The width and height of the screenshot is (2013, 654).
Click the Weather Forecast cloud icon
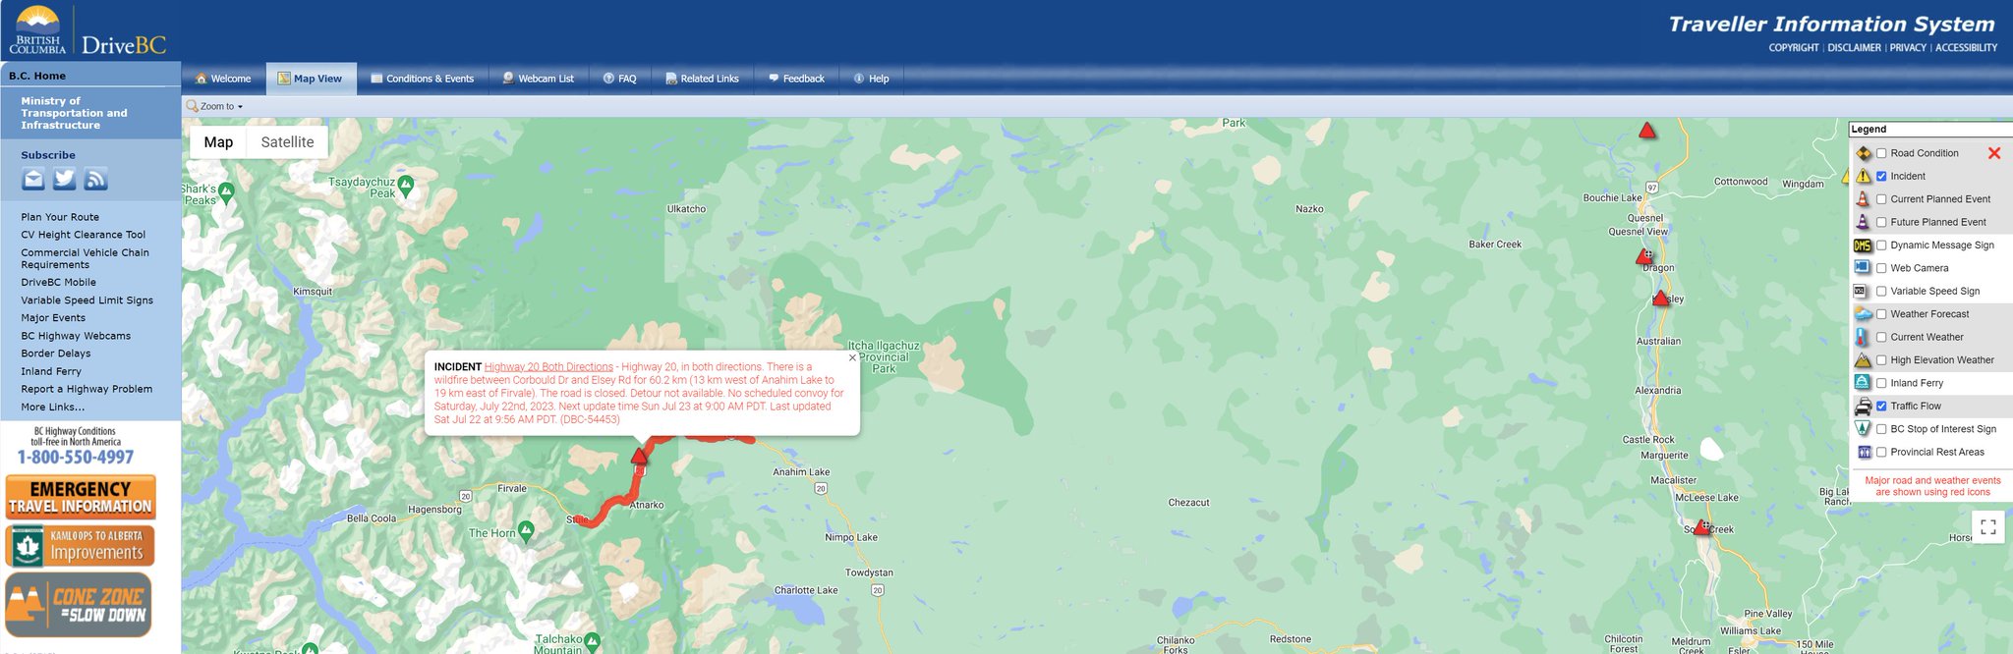pyautogui.click(x=1863, y=314)
